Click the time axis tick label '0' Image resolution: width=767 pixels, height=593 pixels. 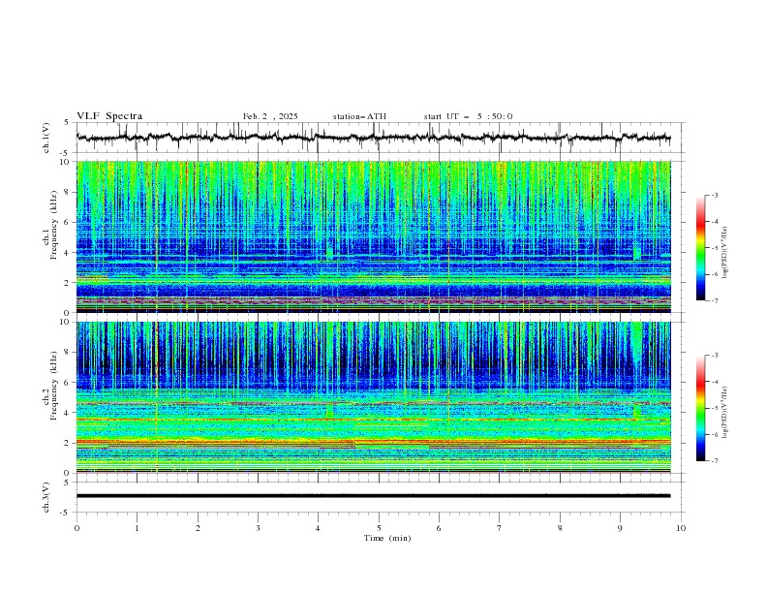tap(77, 528)
